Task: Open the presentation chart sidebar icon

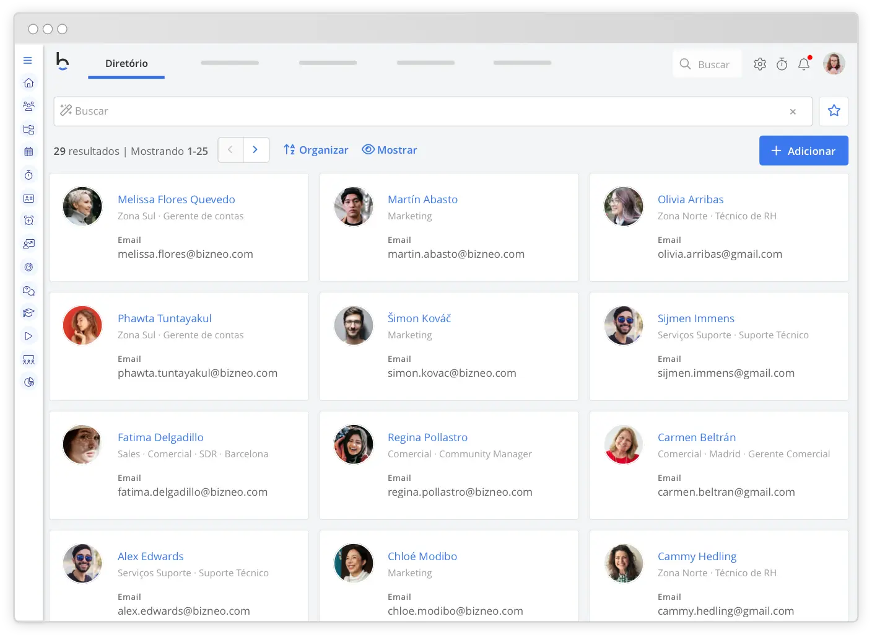Action: [x=28, y=244]
